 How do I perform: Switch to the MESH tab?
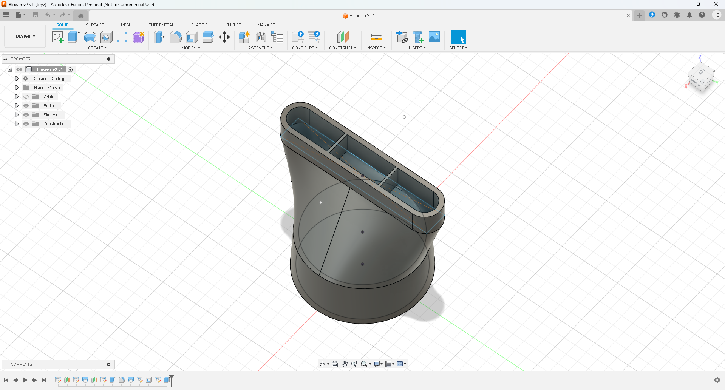[x=126, y=25]
